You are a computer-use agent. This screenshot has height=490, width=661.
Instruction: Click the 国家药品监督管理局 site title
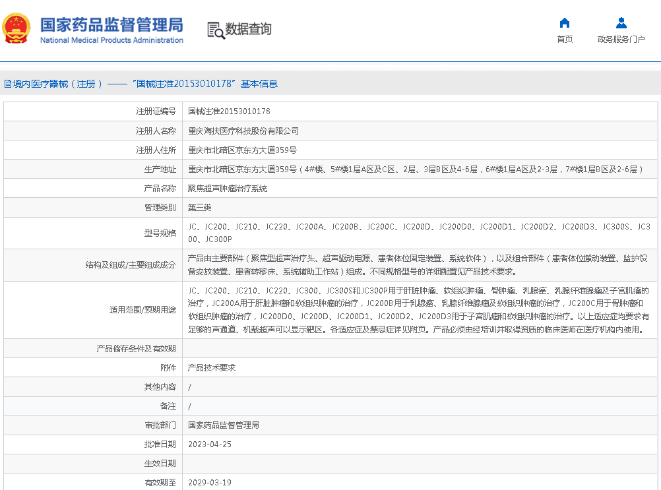tap(111, 24)
